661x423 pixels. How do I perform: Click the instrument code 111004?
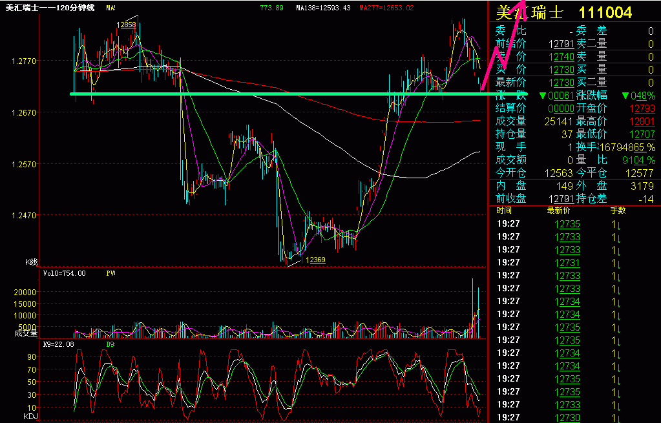coord(605,13)
